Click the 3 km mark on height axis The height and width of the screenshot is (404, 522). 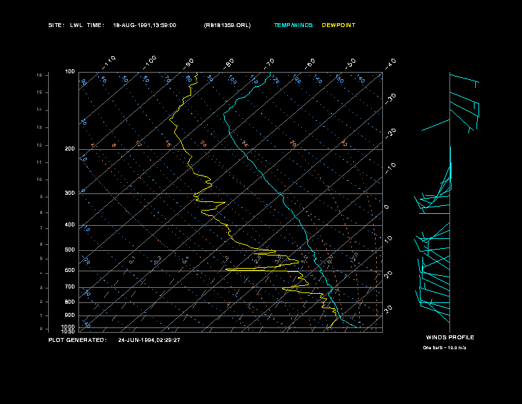[x=42, y=288]
